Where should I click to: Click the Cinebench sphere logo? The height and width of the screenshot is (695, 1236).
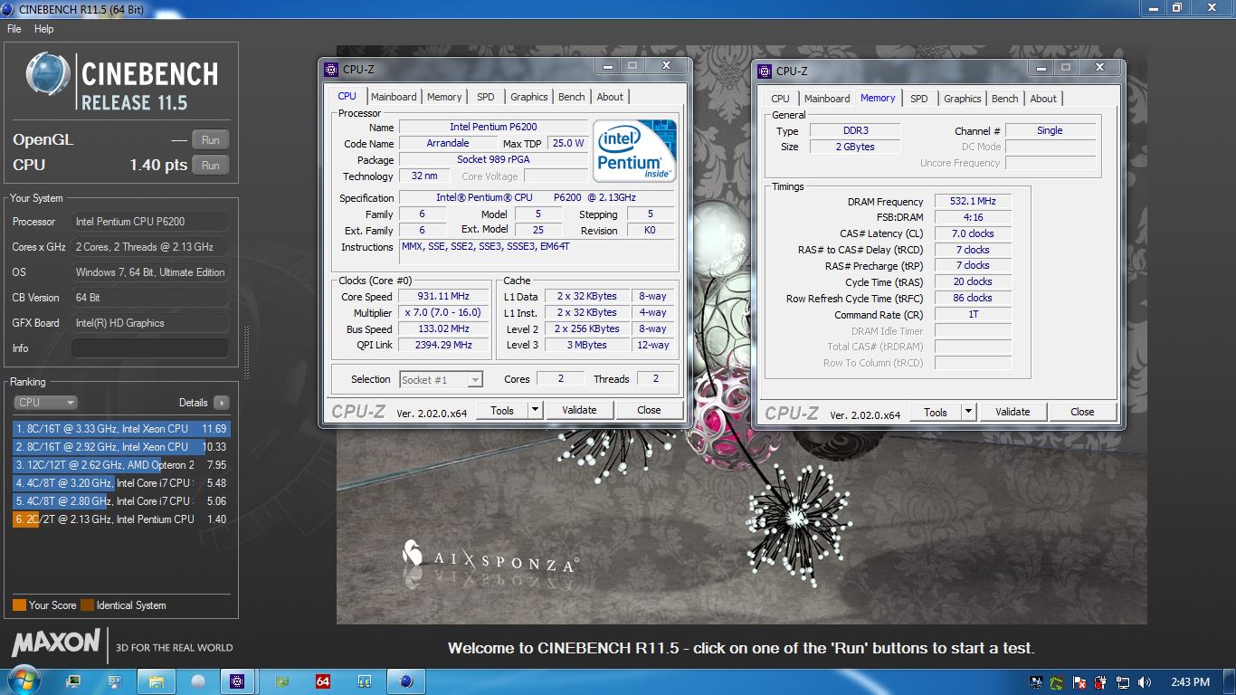click(x=48, y=74)
